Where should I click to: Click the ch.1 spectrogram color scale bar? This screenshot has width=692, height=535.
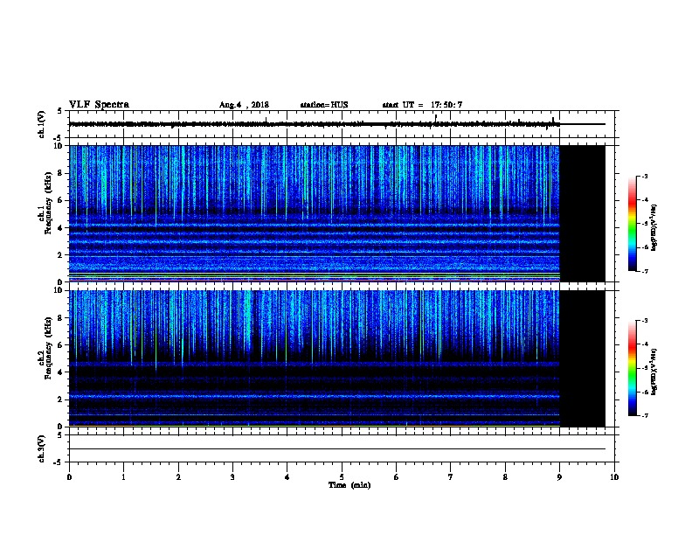(x=633, y=224)
